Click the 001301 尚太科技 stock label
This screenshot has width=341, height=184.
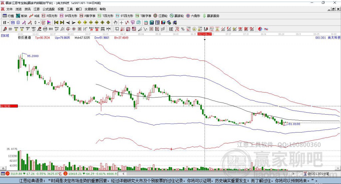[328, 38]
